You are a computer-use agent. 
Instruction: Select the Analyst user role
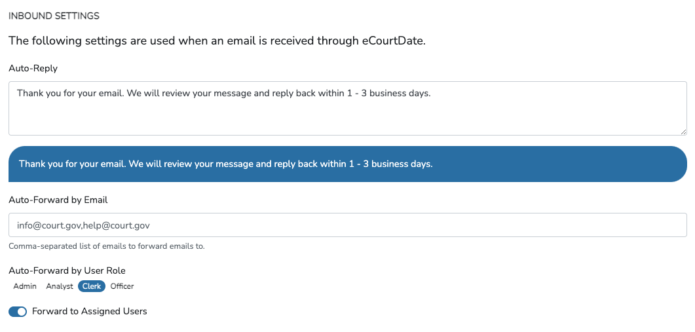pos(60,286)
